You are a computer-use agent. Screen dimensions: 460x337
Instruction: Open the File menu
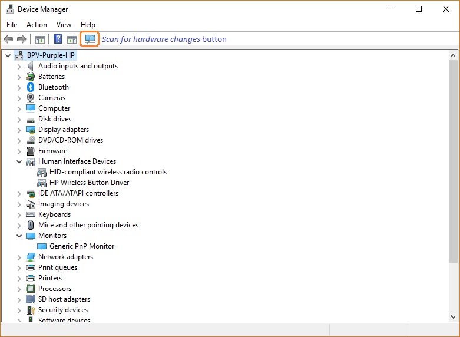12,25
